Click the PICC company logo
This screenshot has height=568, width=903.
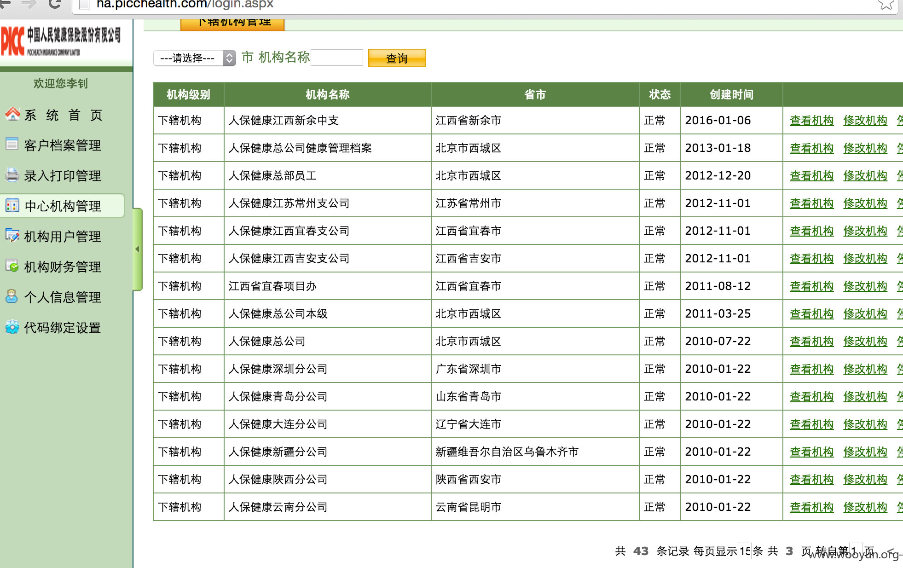point(61,41)
